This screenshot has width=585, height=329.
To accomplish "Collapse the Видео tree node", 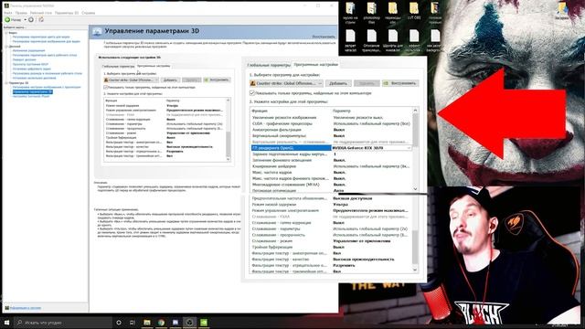I will point(6,33).
